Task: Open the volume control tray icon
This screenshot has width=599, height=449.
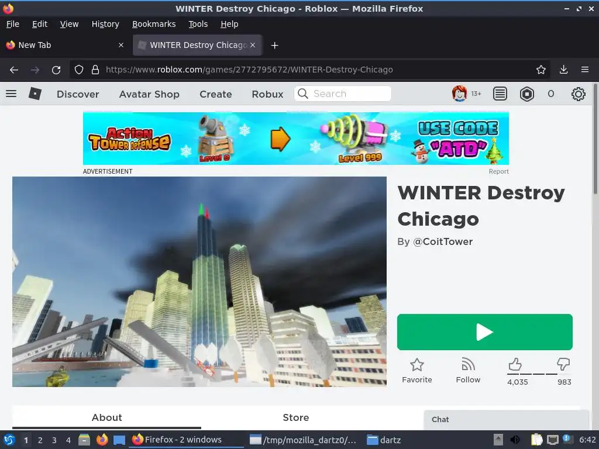Action: pos(515,440)
